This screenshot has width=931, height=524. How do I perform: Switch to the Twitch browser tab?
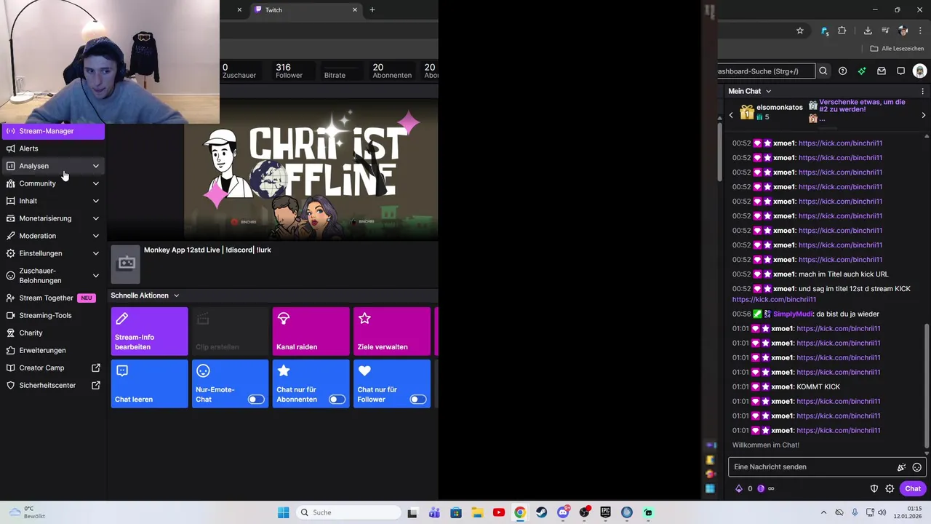click(x=305, y=9)
